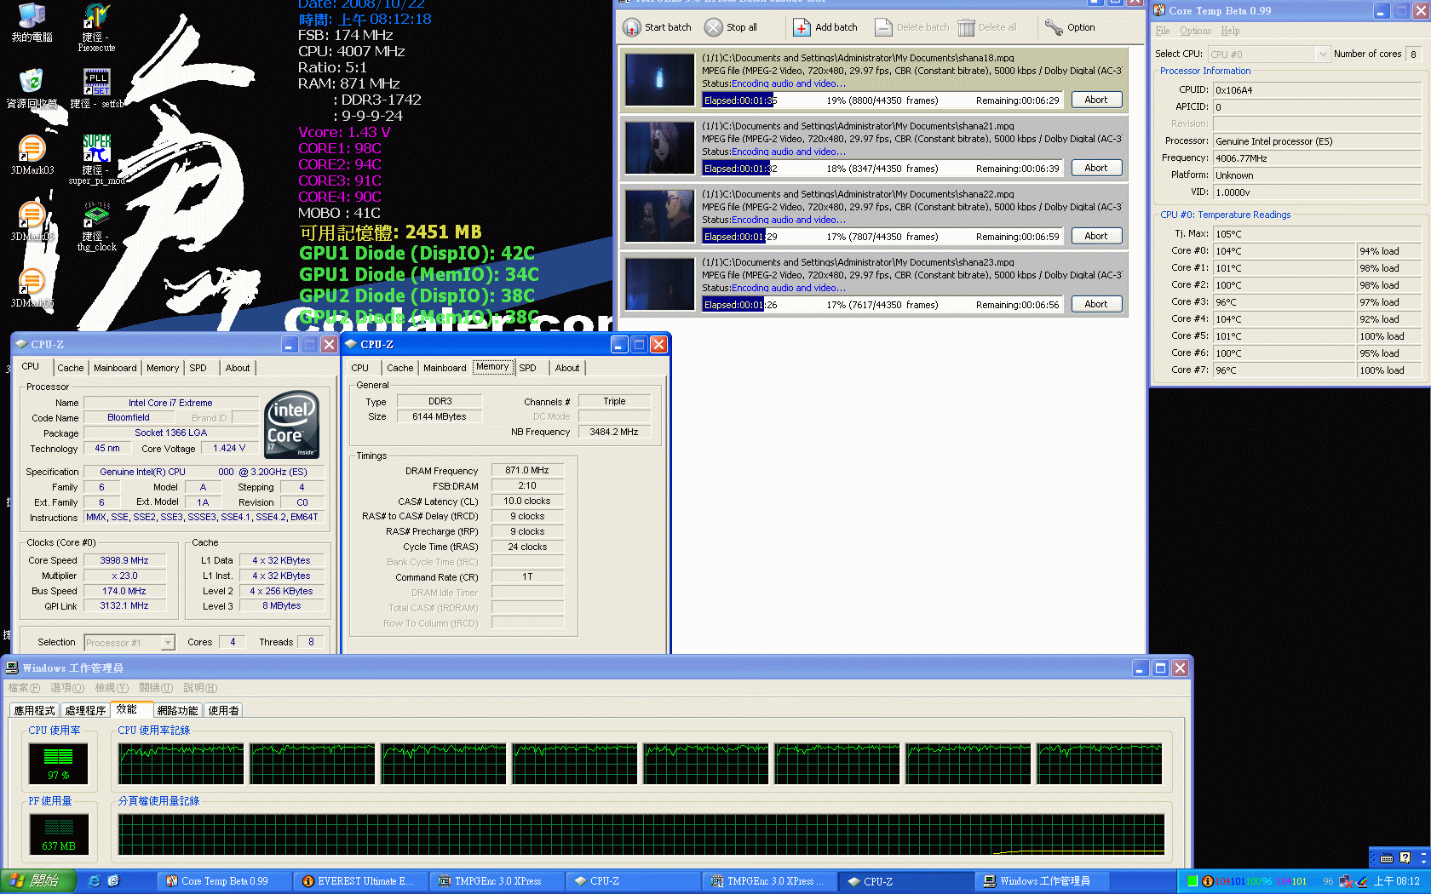Image resolution: width=1431 pixels, height=894 pixels.
Task: Open the Processor #1 selection dropdown in CPU-Z
Action: point(129,643)
